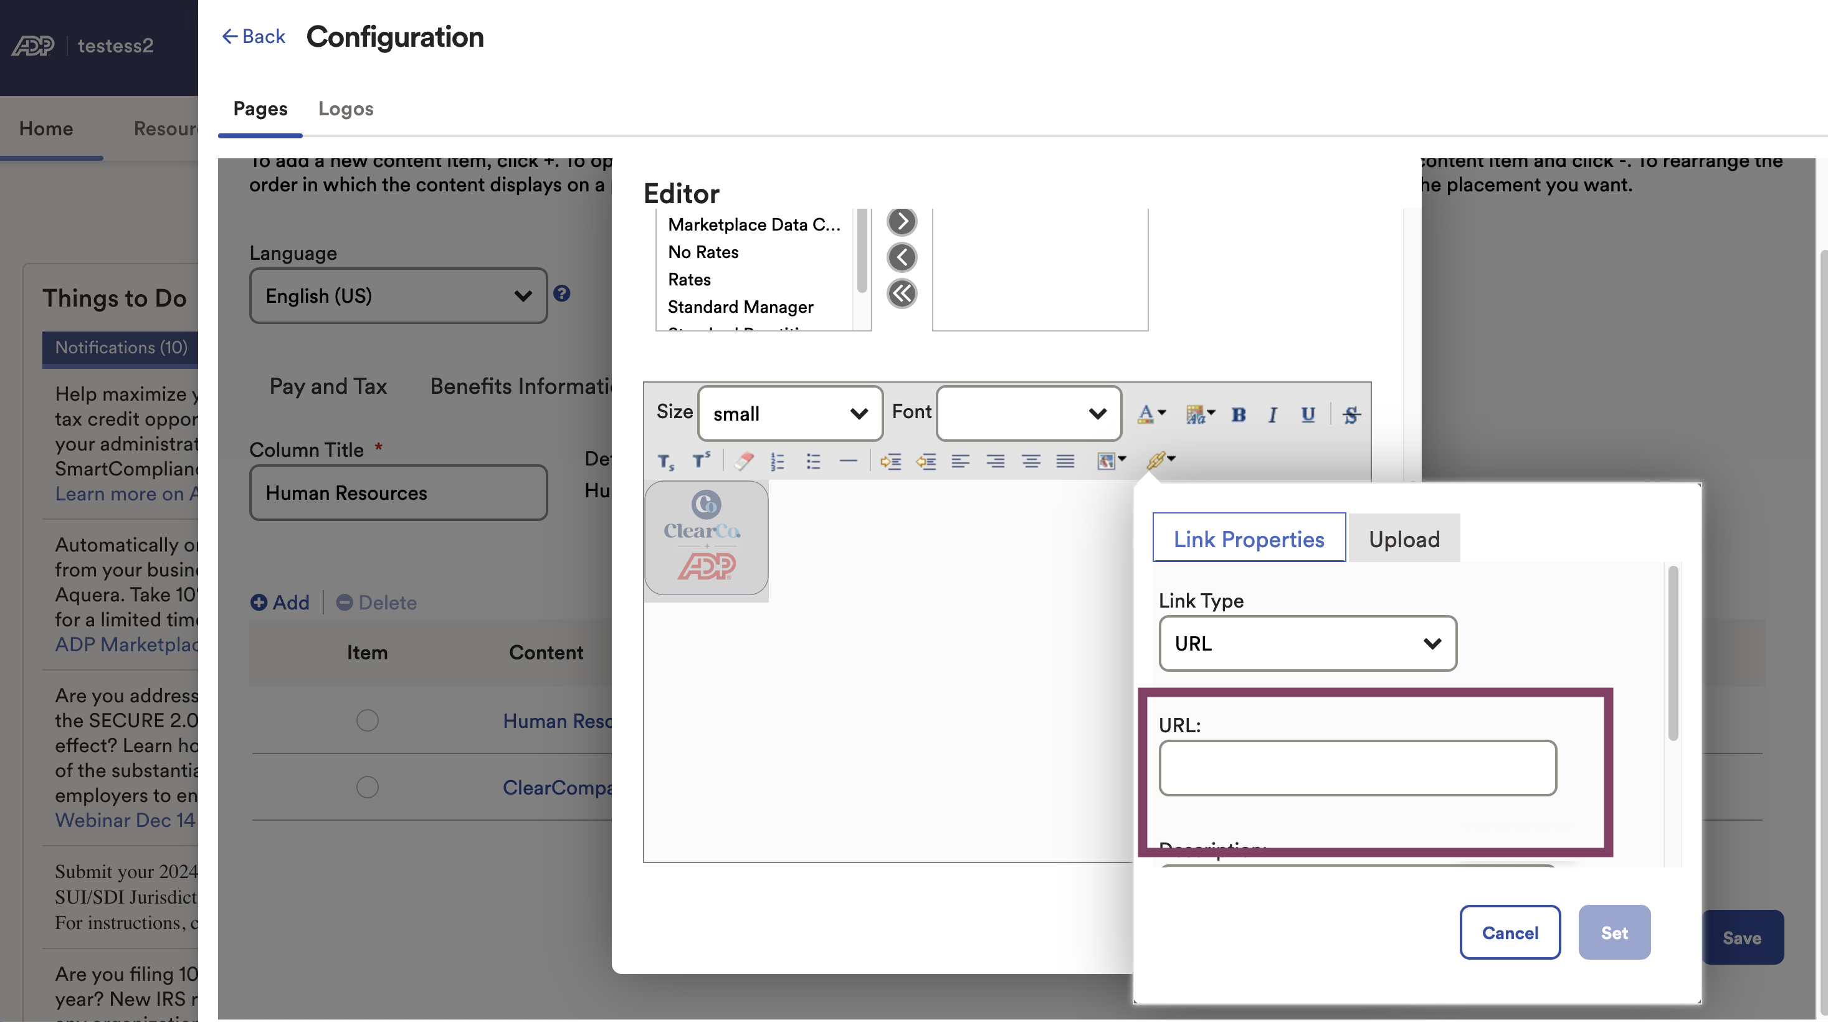Select Standard Manager in the list
Viewport: 1828px width, 1022px height.
[740, 307]
